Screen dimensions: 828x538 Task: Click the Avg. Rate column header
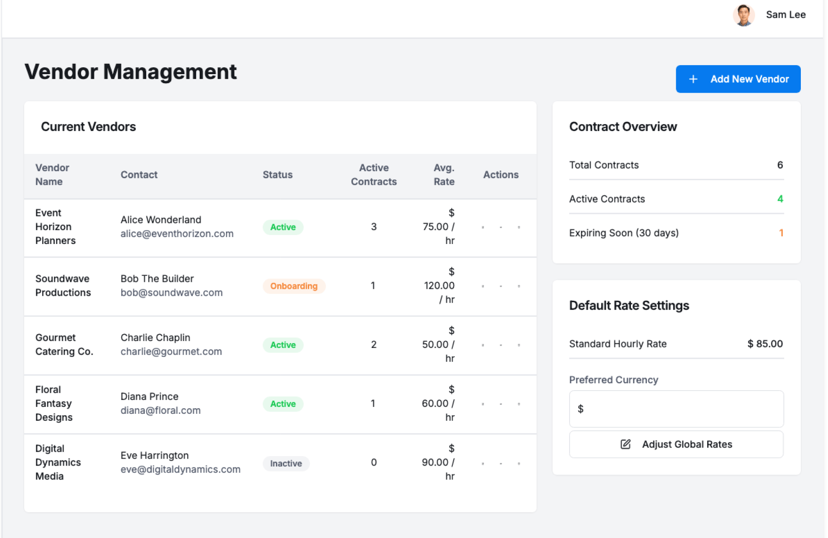(444, 175)
